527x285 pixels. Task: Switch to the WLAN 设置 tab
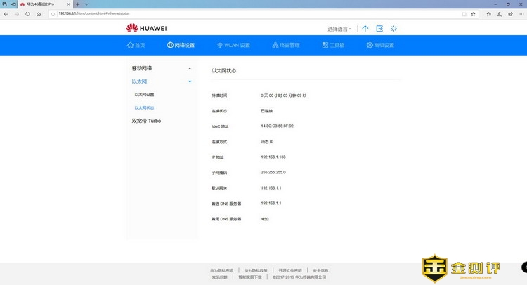(x=233, y=46)
